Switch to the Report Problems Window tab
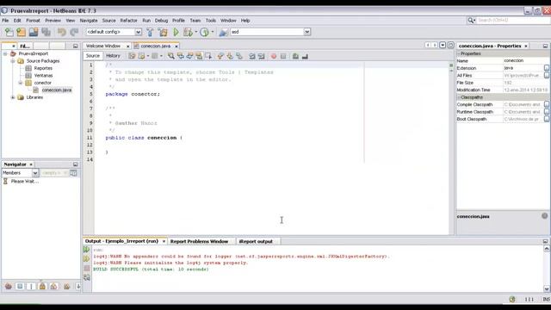This screenshot has height=310, width=551. pyautogui.click(x=199, y=241)
